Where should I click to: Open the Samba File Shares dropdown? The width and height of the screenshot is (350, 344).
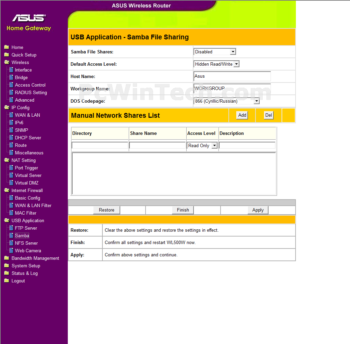215,52
